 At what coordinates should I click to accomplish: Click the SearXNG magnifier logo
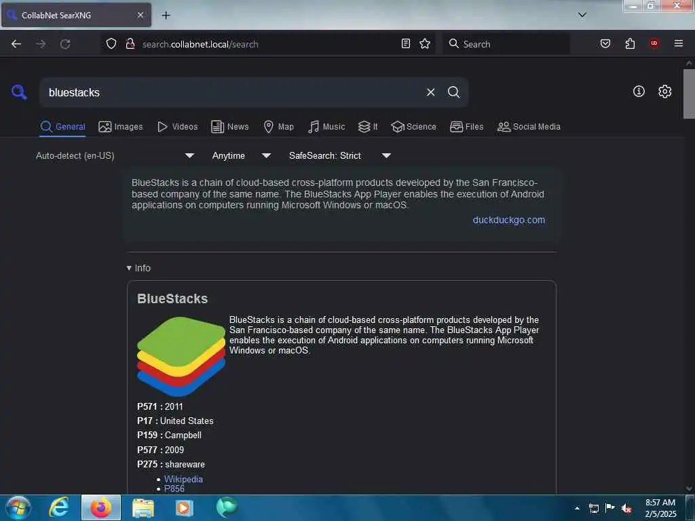(x=19, y=92)
